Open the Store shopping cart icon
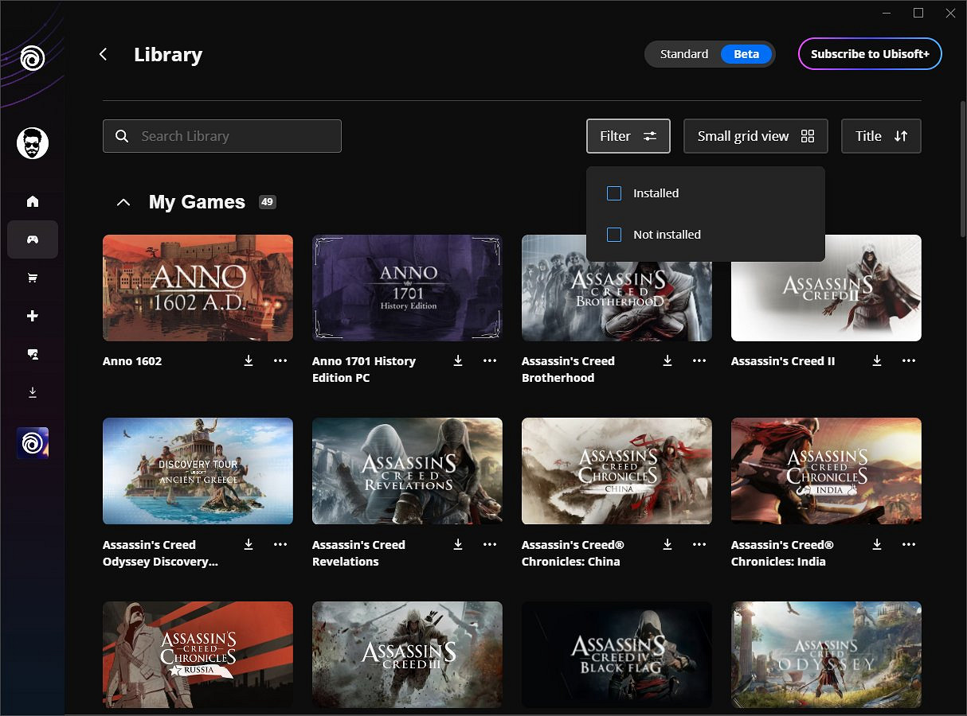The width and height of the screenshot is (967, 716). [33, 278]
